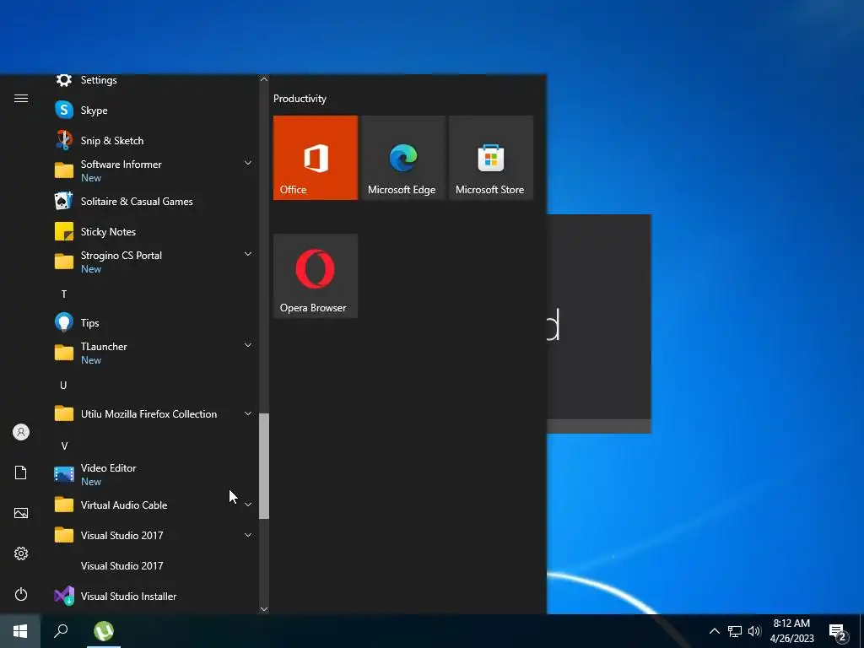Click the Visual Studio 2017 folder icon

(64, 535)
